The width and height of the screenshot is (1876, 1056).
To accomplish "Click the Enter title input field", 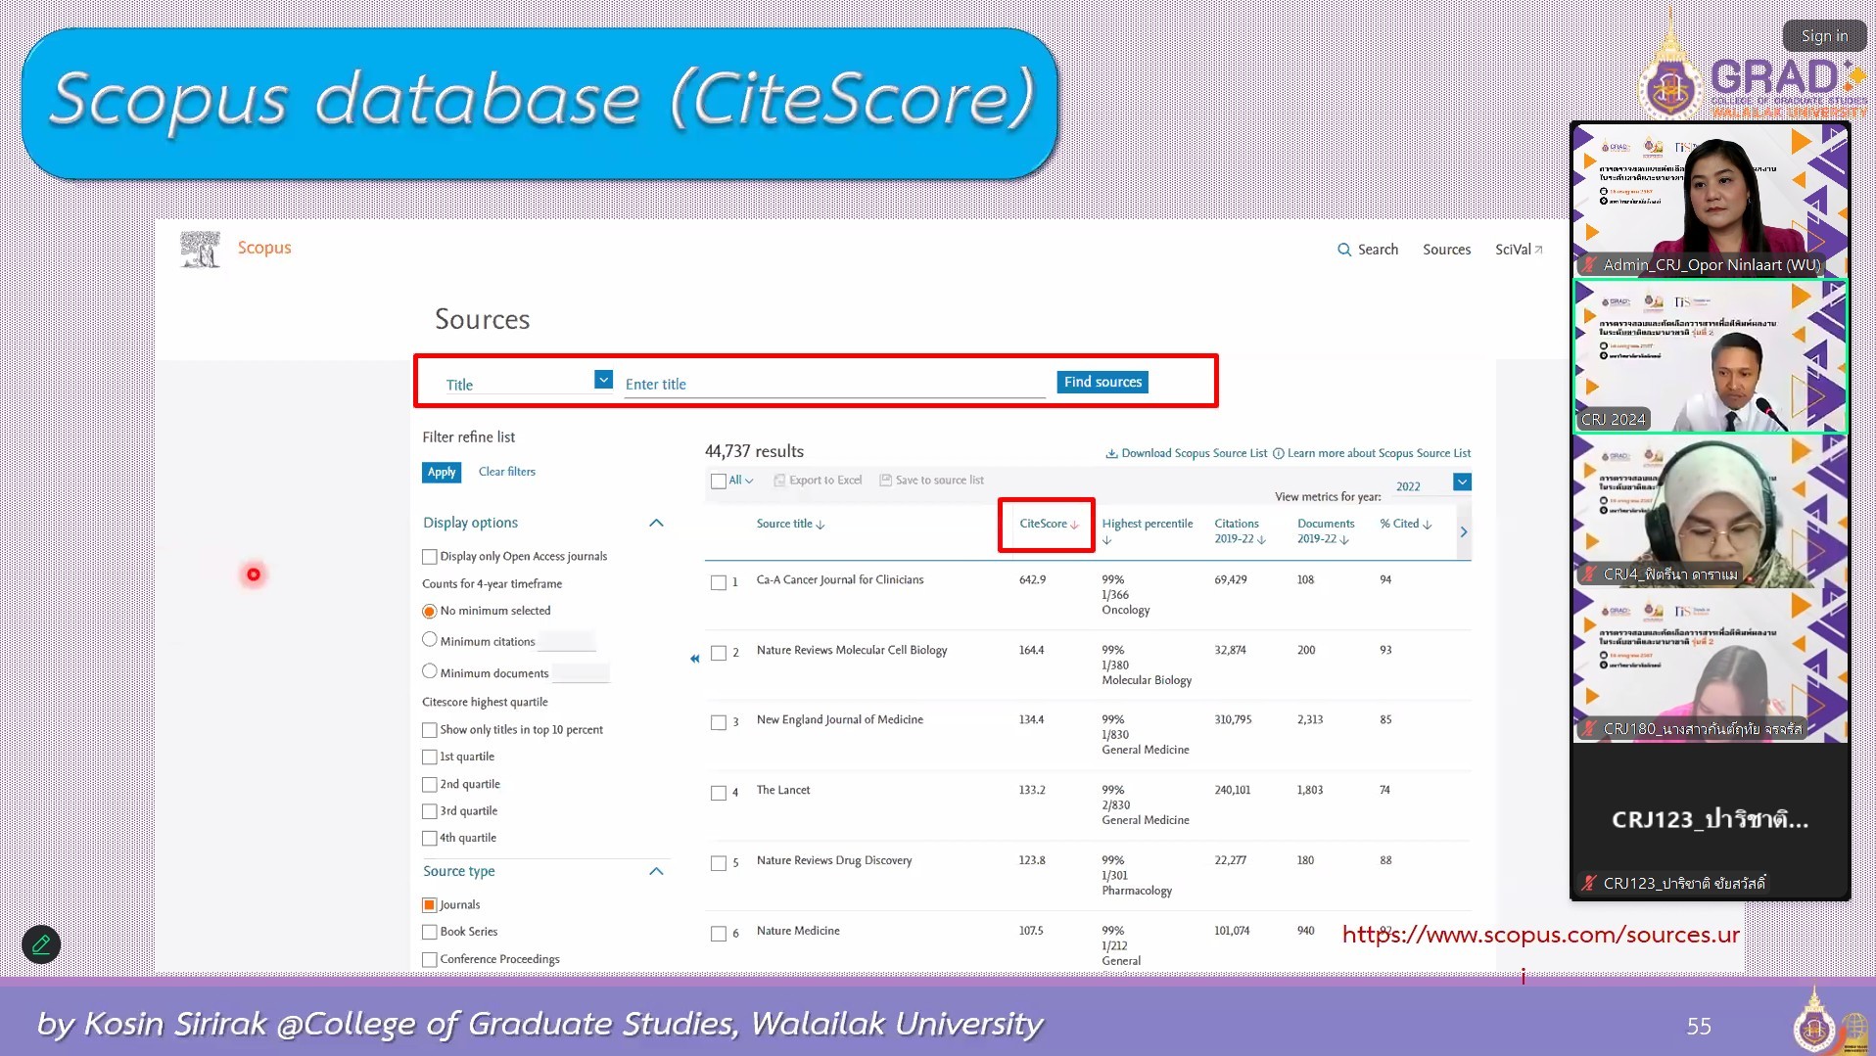I will (x=833, y=385).
